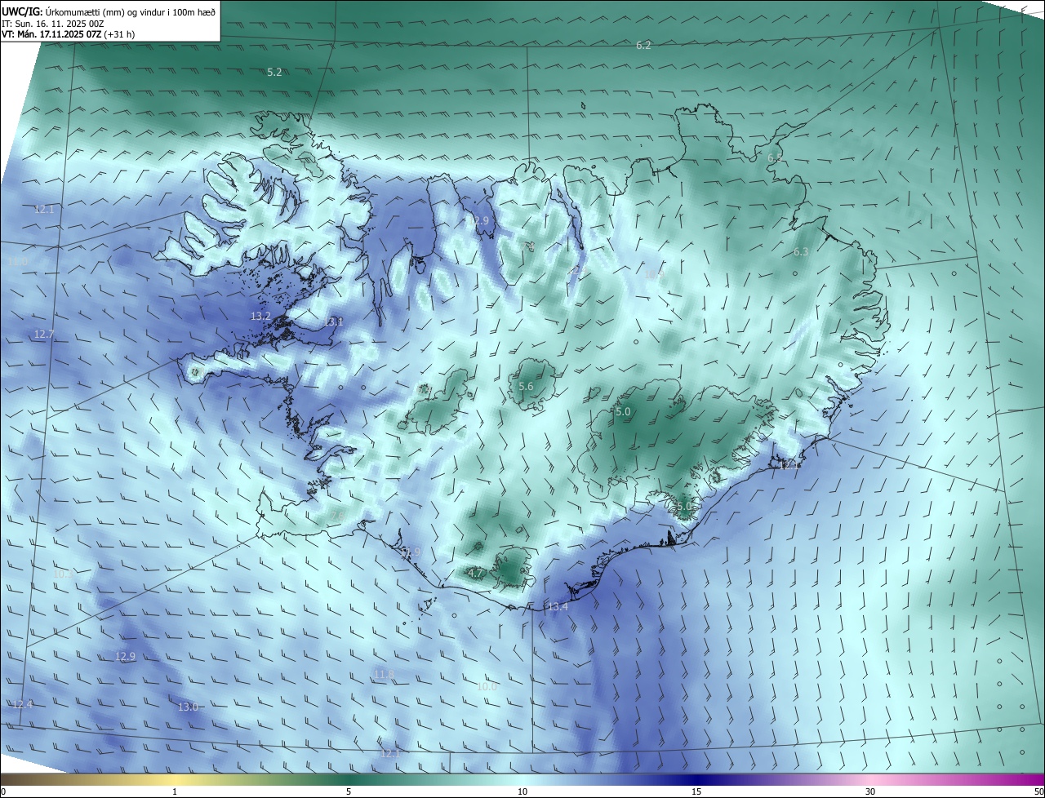This screenshot has height=798, width=1045.
Task: Select the IT: Sun. 16. 11. 2025 00Z line
Action: [x=53, y=24]
